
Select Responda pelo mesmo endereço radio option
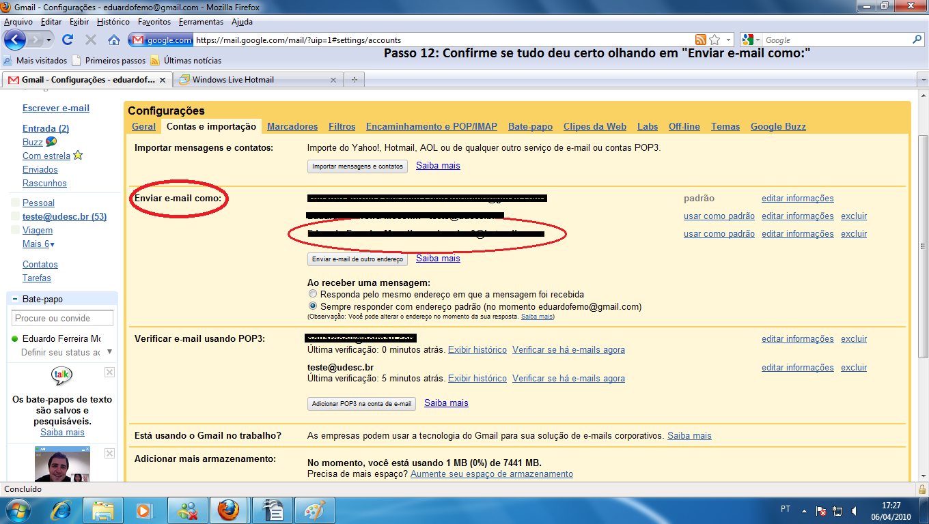313,294
